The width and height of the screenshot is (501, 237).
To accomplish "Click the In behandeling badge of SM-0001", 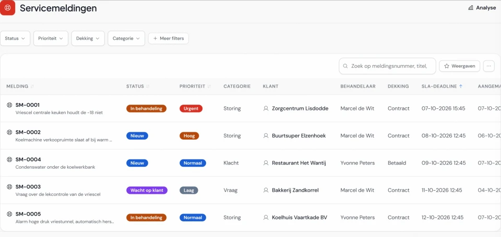I will point(146,108).
